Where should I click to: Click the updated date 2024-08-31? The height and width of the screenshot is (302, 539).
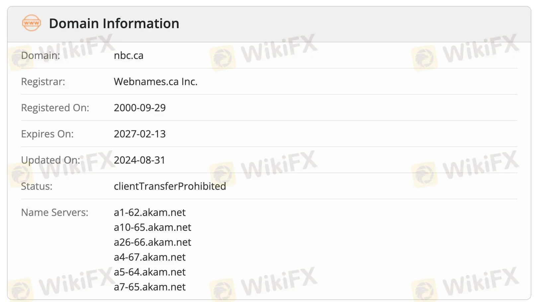click(x=139, y=160)
